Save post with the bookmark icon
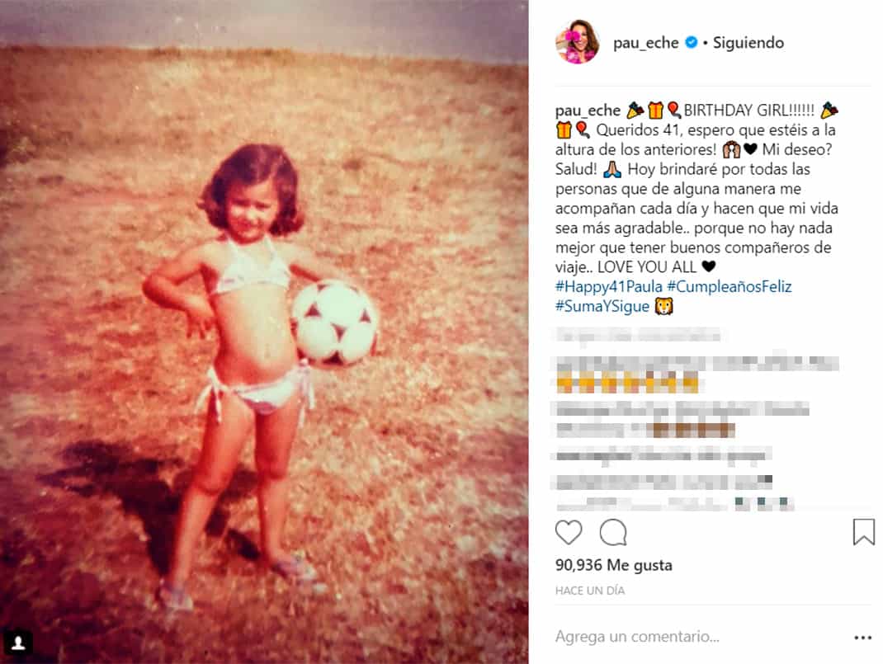 coord(863,532)
